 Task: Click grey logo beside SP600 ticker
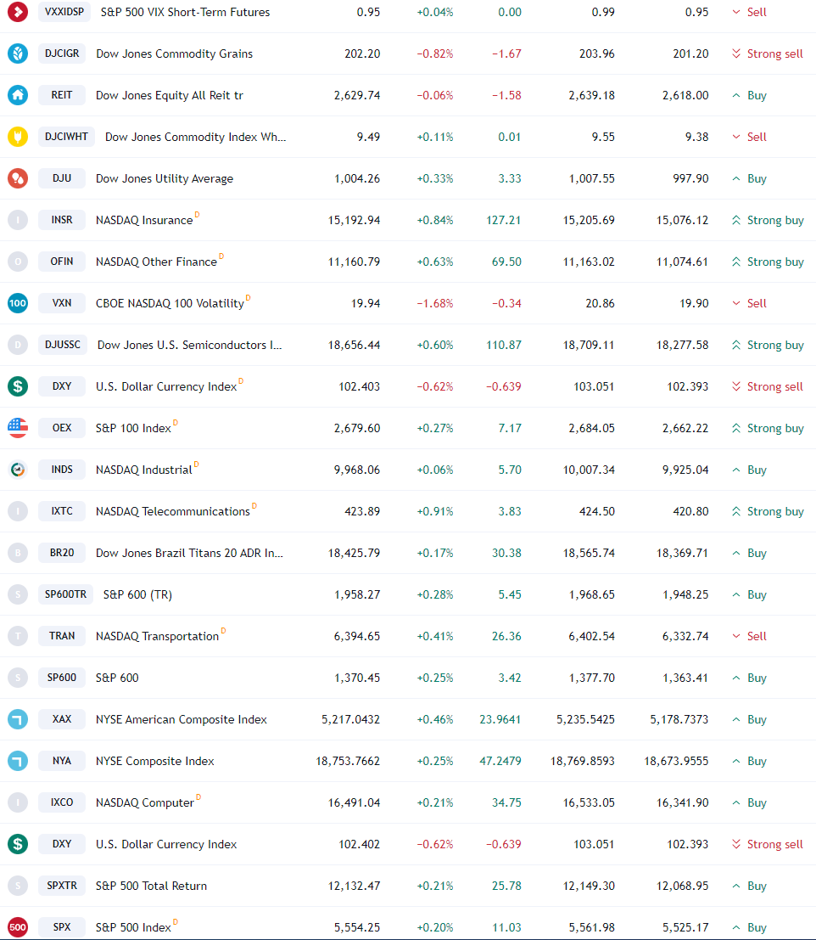click(x=18, y=678)
